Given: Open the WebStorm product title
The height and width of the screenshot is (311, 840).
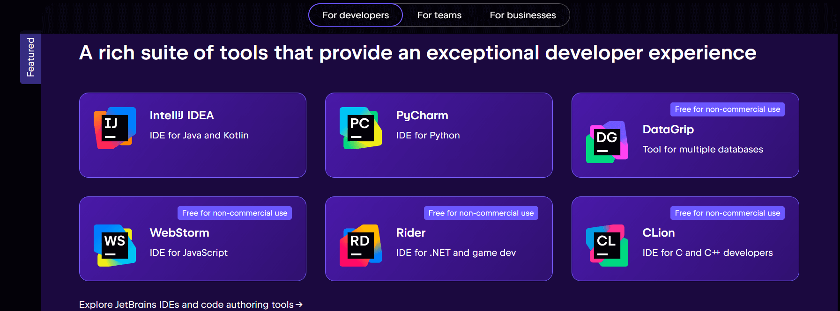Looking at the screenshot, I should point(179,233).
